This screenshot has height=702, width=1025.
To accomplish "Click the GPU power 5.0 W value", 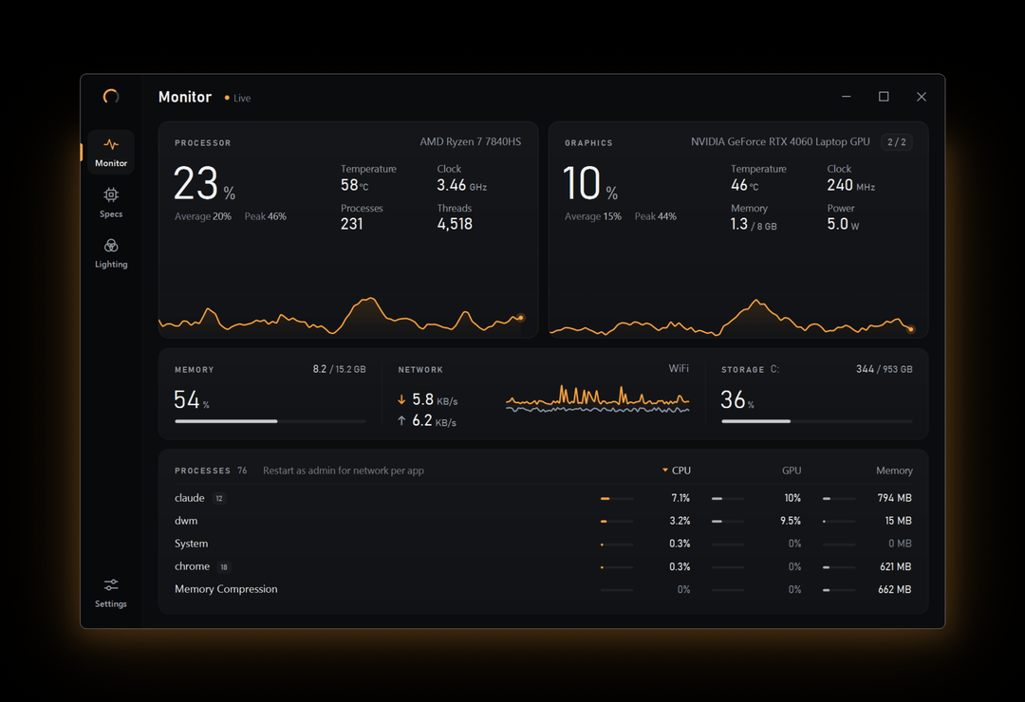I will [843, 224].
